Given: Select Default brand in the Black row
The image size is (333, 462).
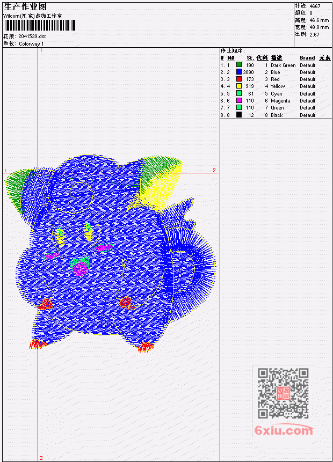Looking at the screenshot, I should tap(307, 115).
